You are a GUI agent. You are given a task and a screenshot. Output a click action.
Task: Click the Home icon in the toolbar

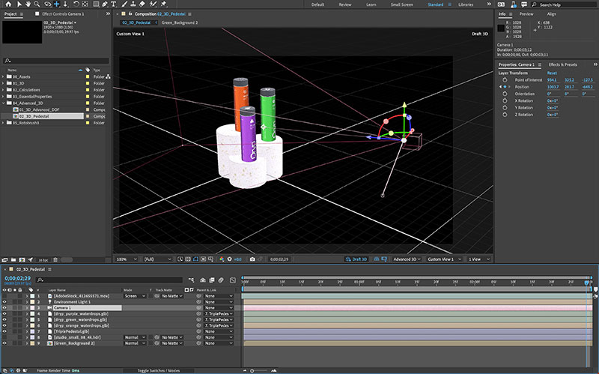[x=8, y=4]
